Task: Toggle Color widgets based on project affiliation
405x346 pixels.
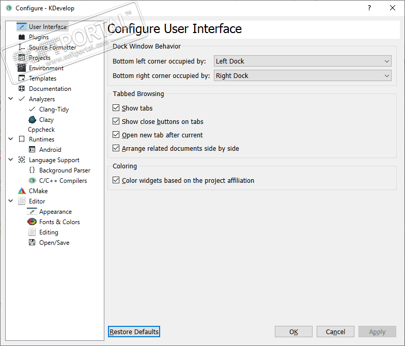Action: point(116,181)
